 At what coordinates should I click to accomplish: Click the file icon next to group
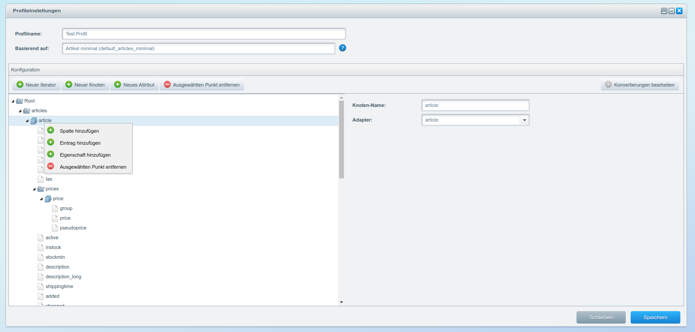pyautogui.click(x=55, y=208)
